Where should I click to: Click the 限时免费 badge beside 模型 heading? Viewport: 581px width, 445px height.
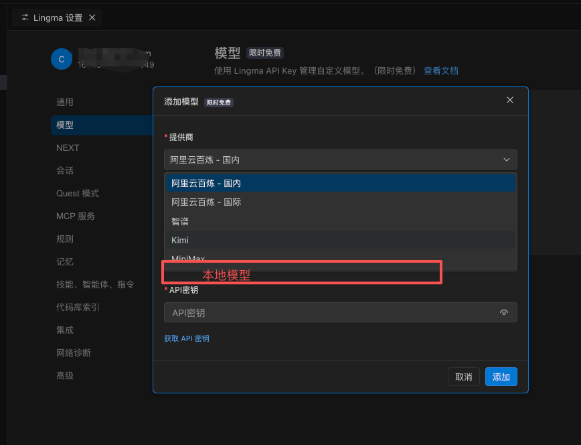coord(265,53)
